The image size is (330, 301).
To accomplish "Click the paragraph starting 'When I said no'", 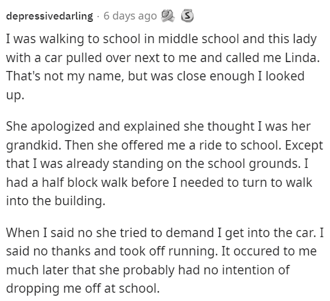I will pyautogui.click(x=165, y=260).
